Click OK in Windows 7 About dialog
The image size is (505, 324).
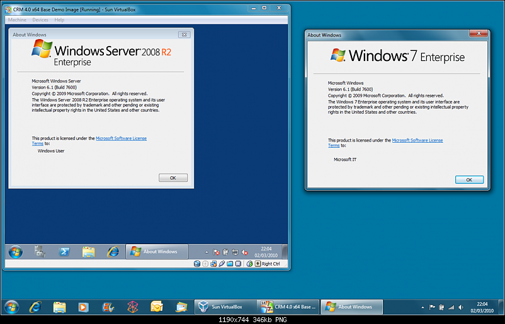pos(469,179)
